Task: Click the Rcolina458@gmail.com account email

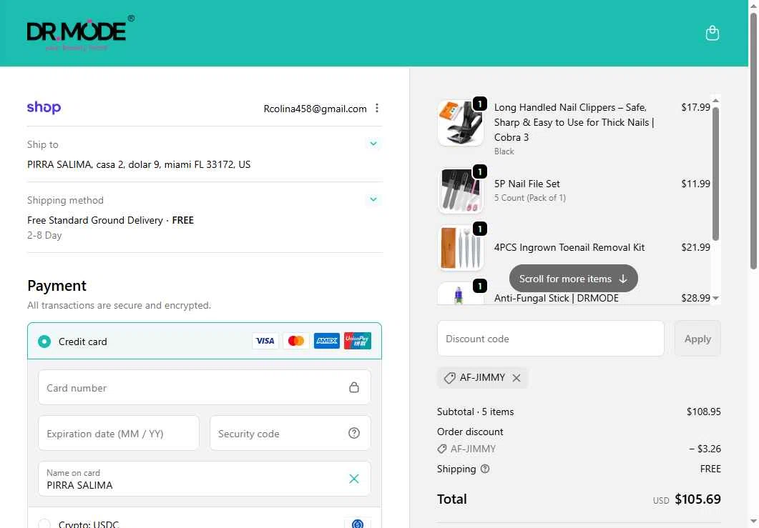Action: [x=315, y=109]
